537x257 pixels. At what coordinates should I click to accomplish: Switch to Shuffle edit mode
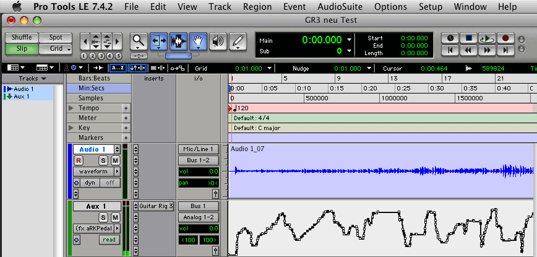(x=21, y=37)
